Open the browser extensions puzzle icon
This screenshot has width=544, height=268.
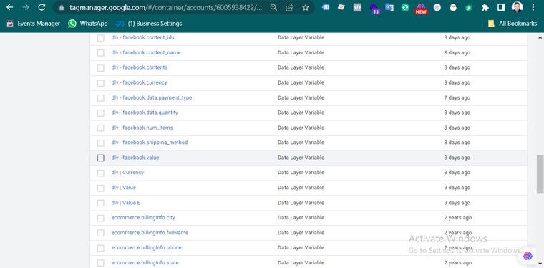click(x=485, y=7)
